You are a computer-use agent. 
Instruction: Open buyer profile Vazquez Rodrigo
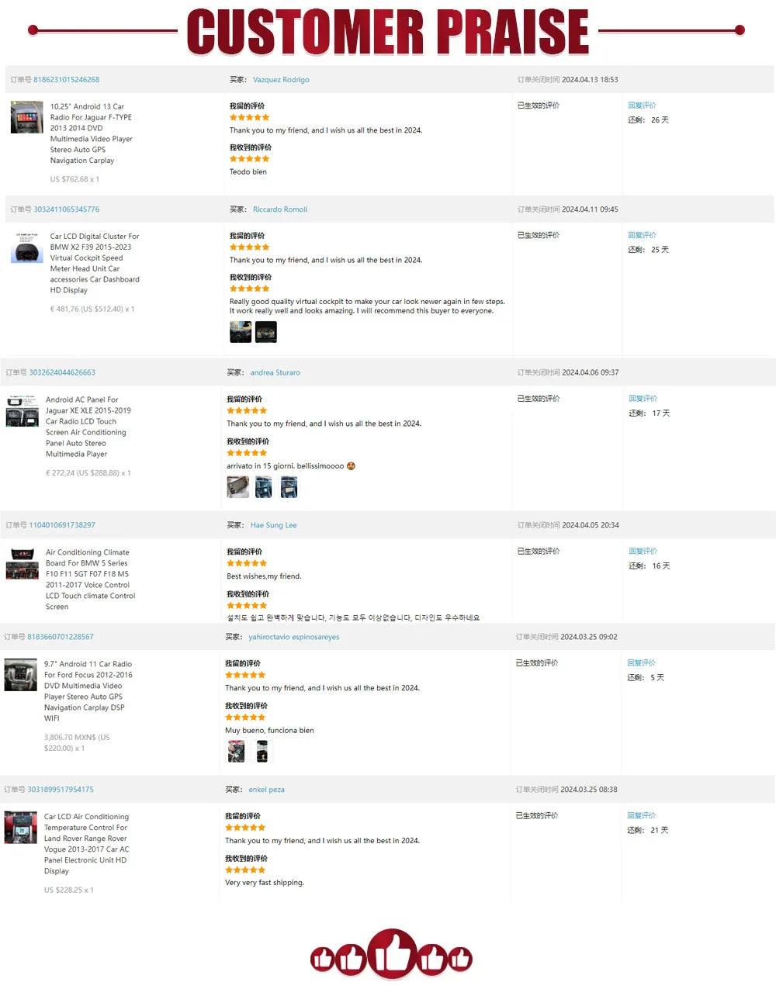pyautogui.click(x=281, y=80)
